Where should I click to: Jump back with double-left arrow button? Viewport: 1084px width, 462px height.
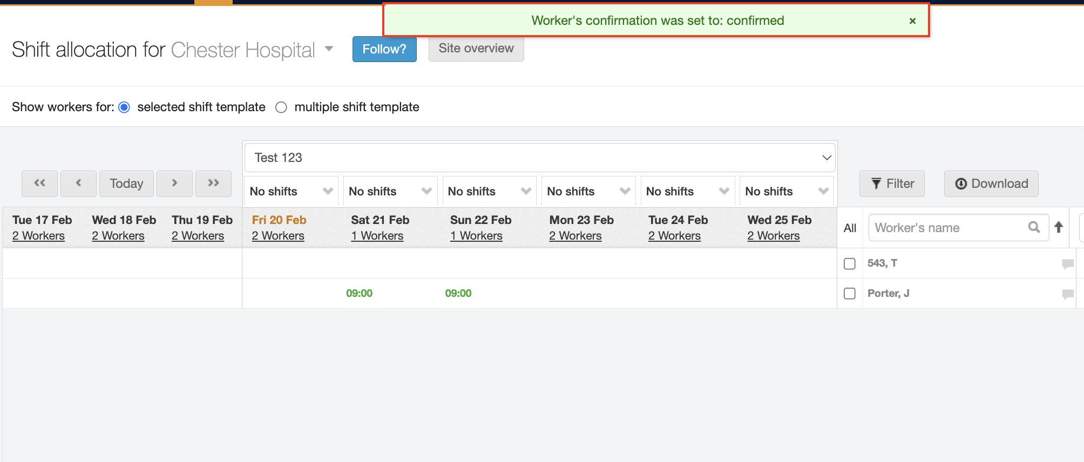coord(39,184)
